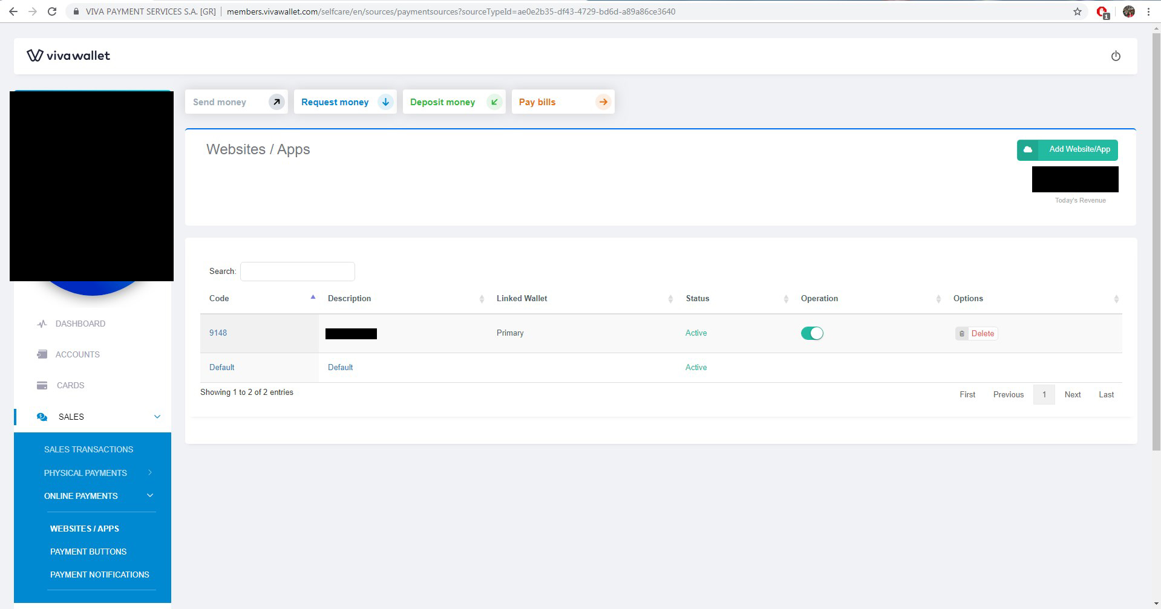Click the Pay bills orange arrow icon
This screenshot has width=1161, height=609.
click(603, 102)
